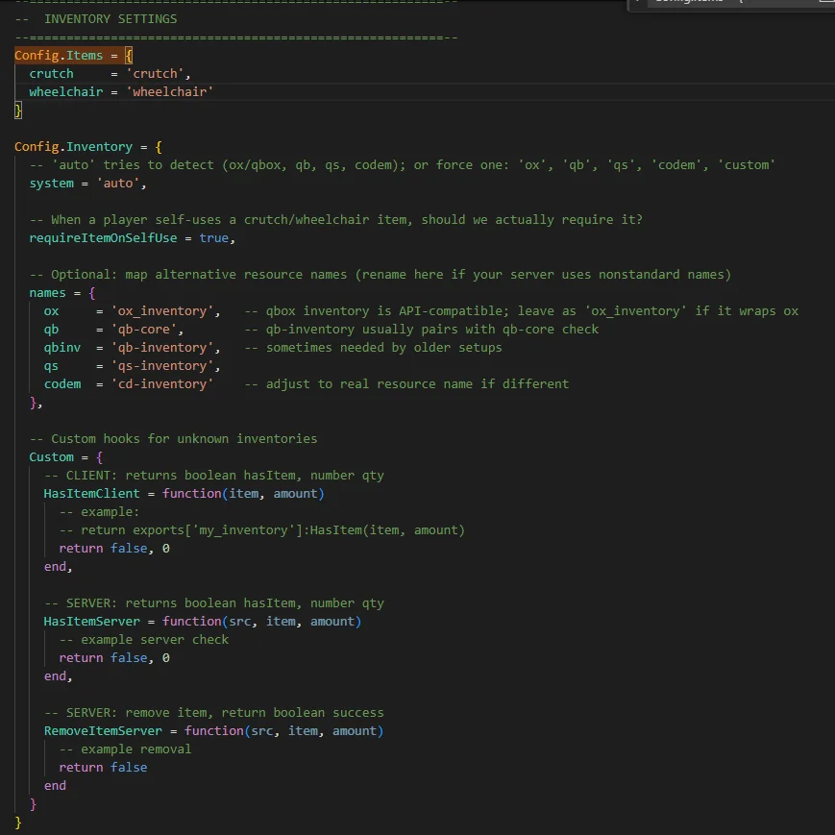Viewport: 835px width, 835px height.
Task: Click the Config.Inventory declaration
Action: (73, 147)
